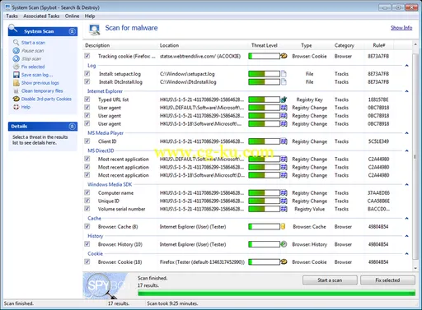The width and height of the screenshot is (422, 310).
Task: Click the Start a scan magnifier icon
Action: point(16,43)
